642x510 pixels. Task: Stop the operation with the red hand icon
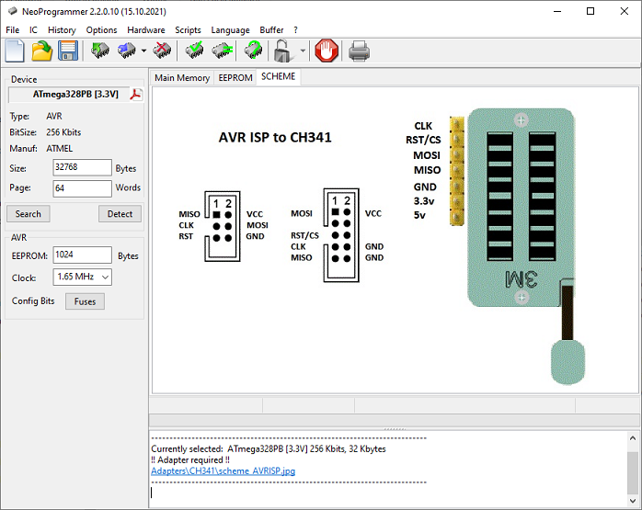(x=327, y=51)
